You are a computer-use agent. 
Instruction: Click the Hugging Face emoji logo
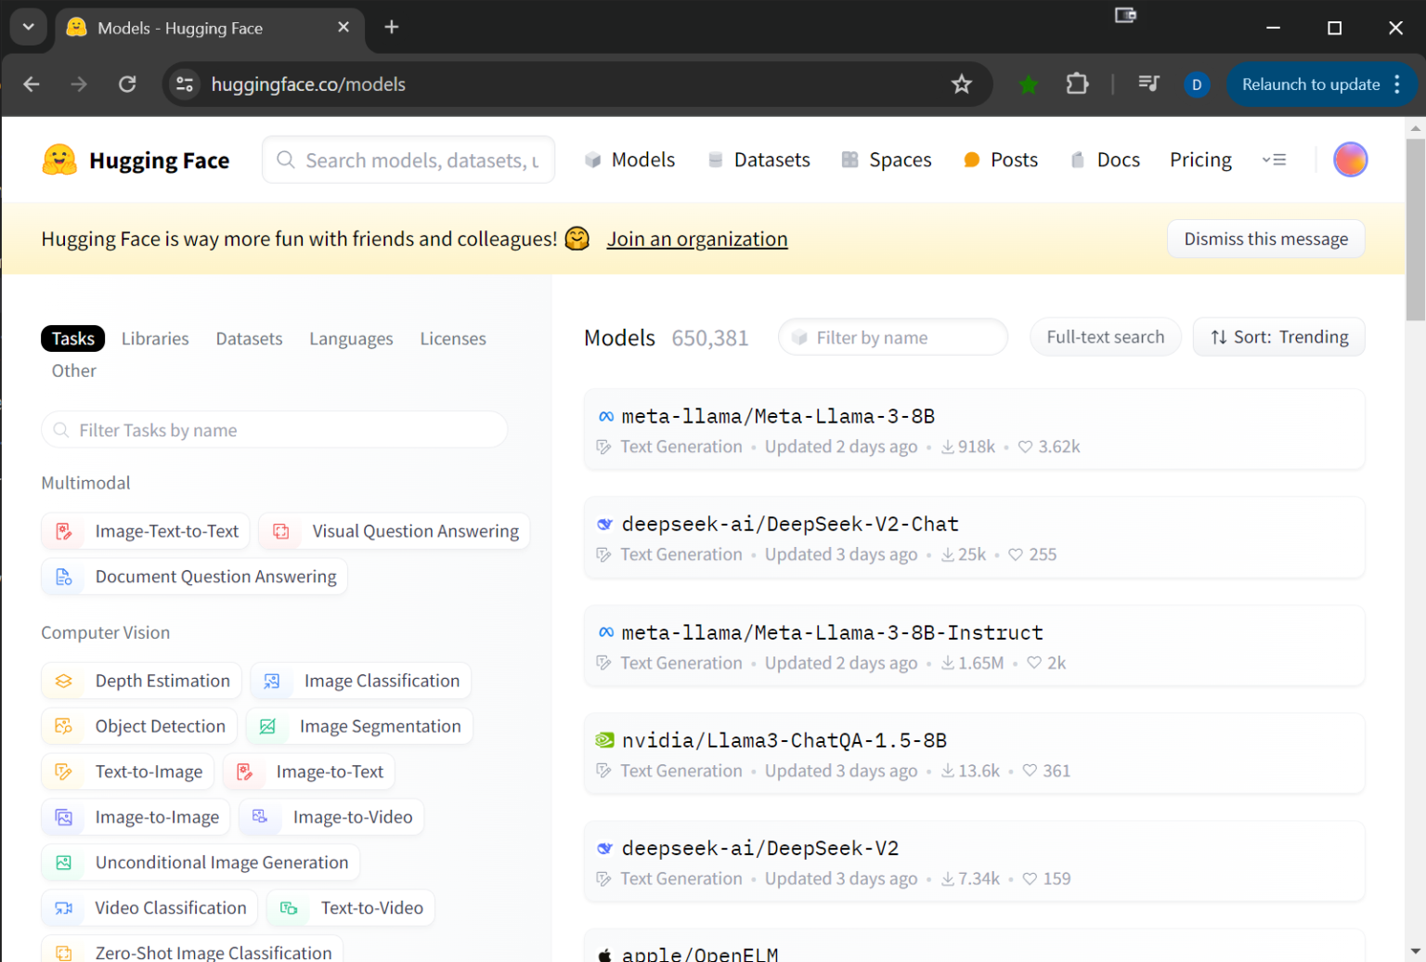[x=59, y=160]
